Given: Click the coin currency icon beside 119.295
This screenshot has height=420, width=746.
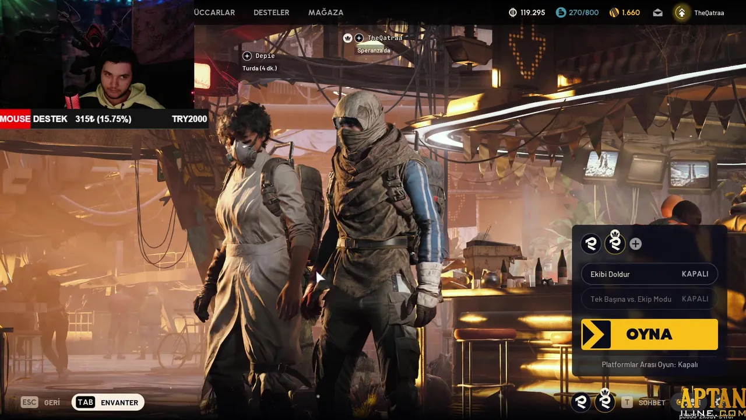Looking at the screenshot, I should click(513, 12).
